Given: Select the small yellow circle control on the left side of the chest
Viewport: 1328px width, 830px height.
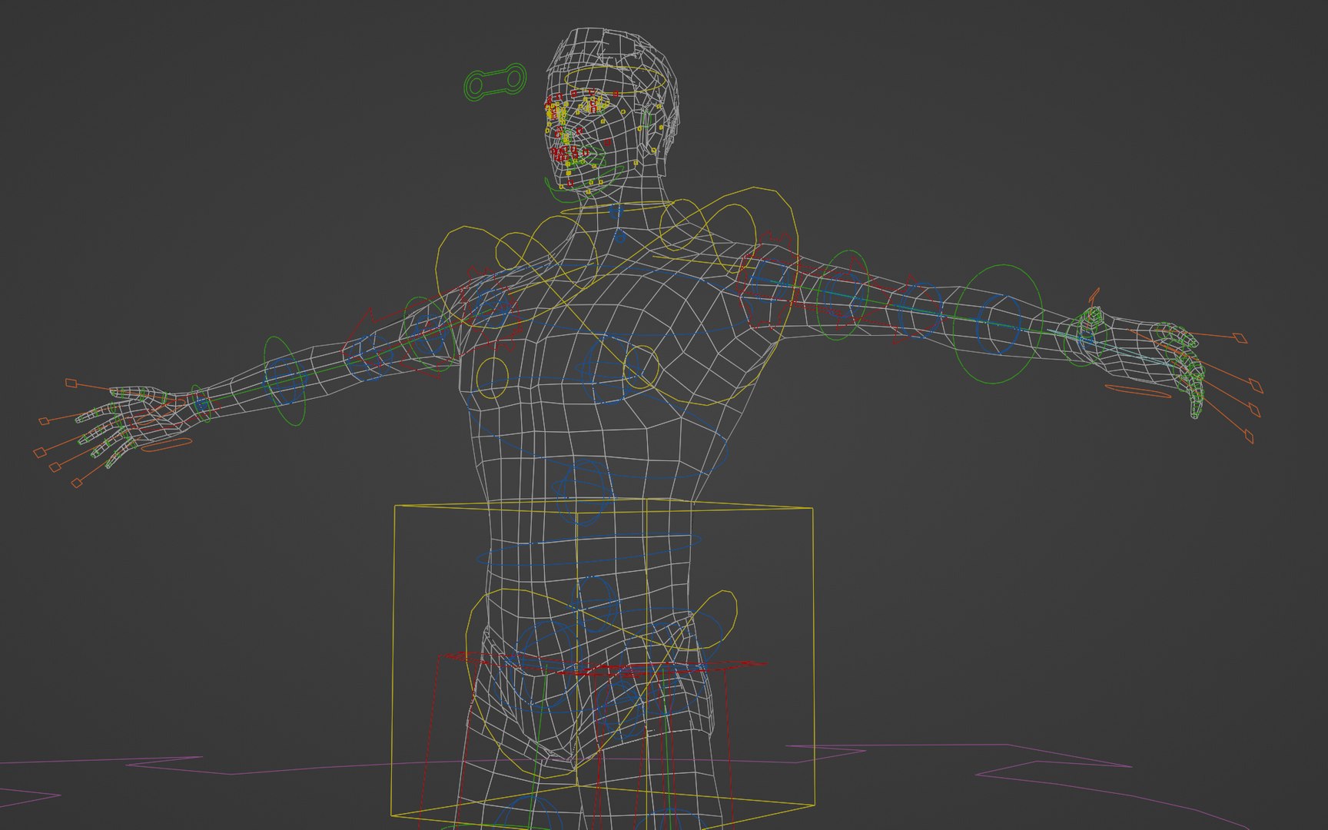Looking at the screenshot, I should click(492, 377).
